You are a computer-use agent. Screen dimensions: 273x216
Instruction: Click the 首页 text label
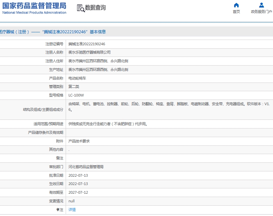tap(236, 12)
